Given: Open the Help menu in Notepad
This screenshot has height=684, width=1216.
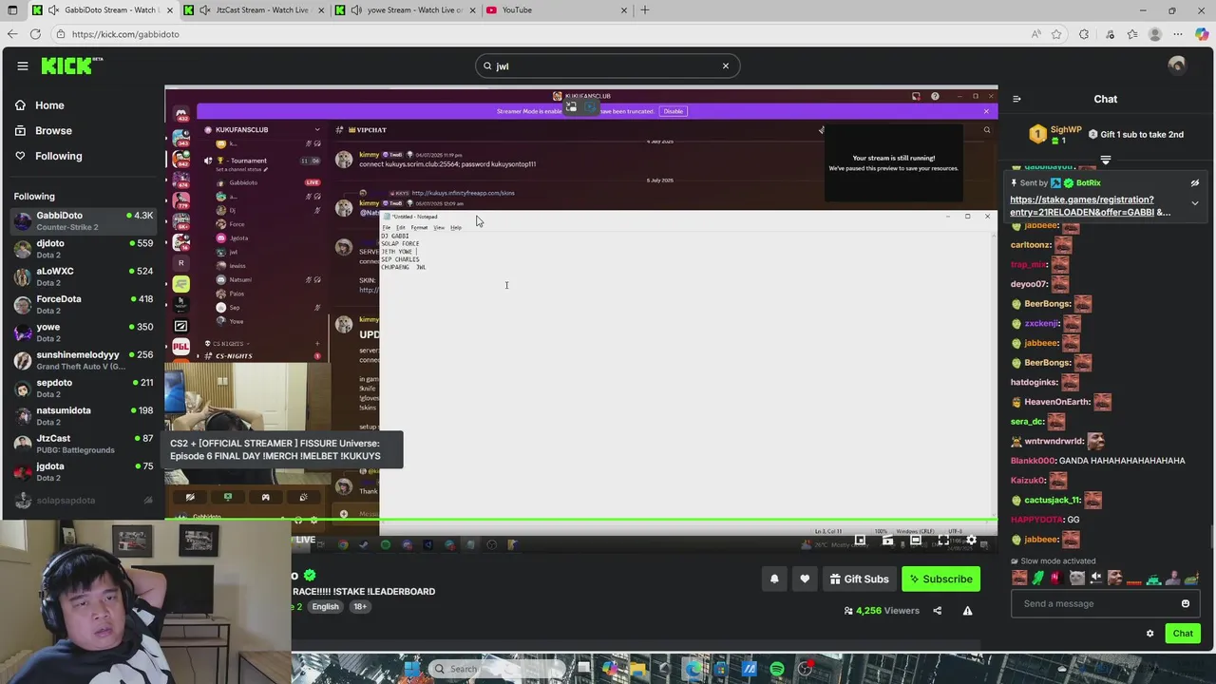Looking at the screenshot, I should click(x=456, y=227).
